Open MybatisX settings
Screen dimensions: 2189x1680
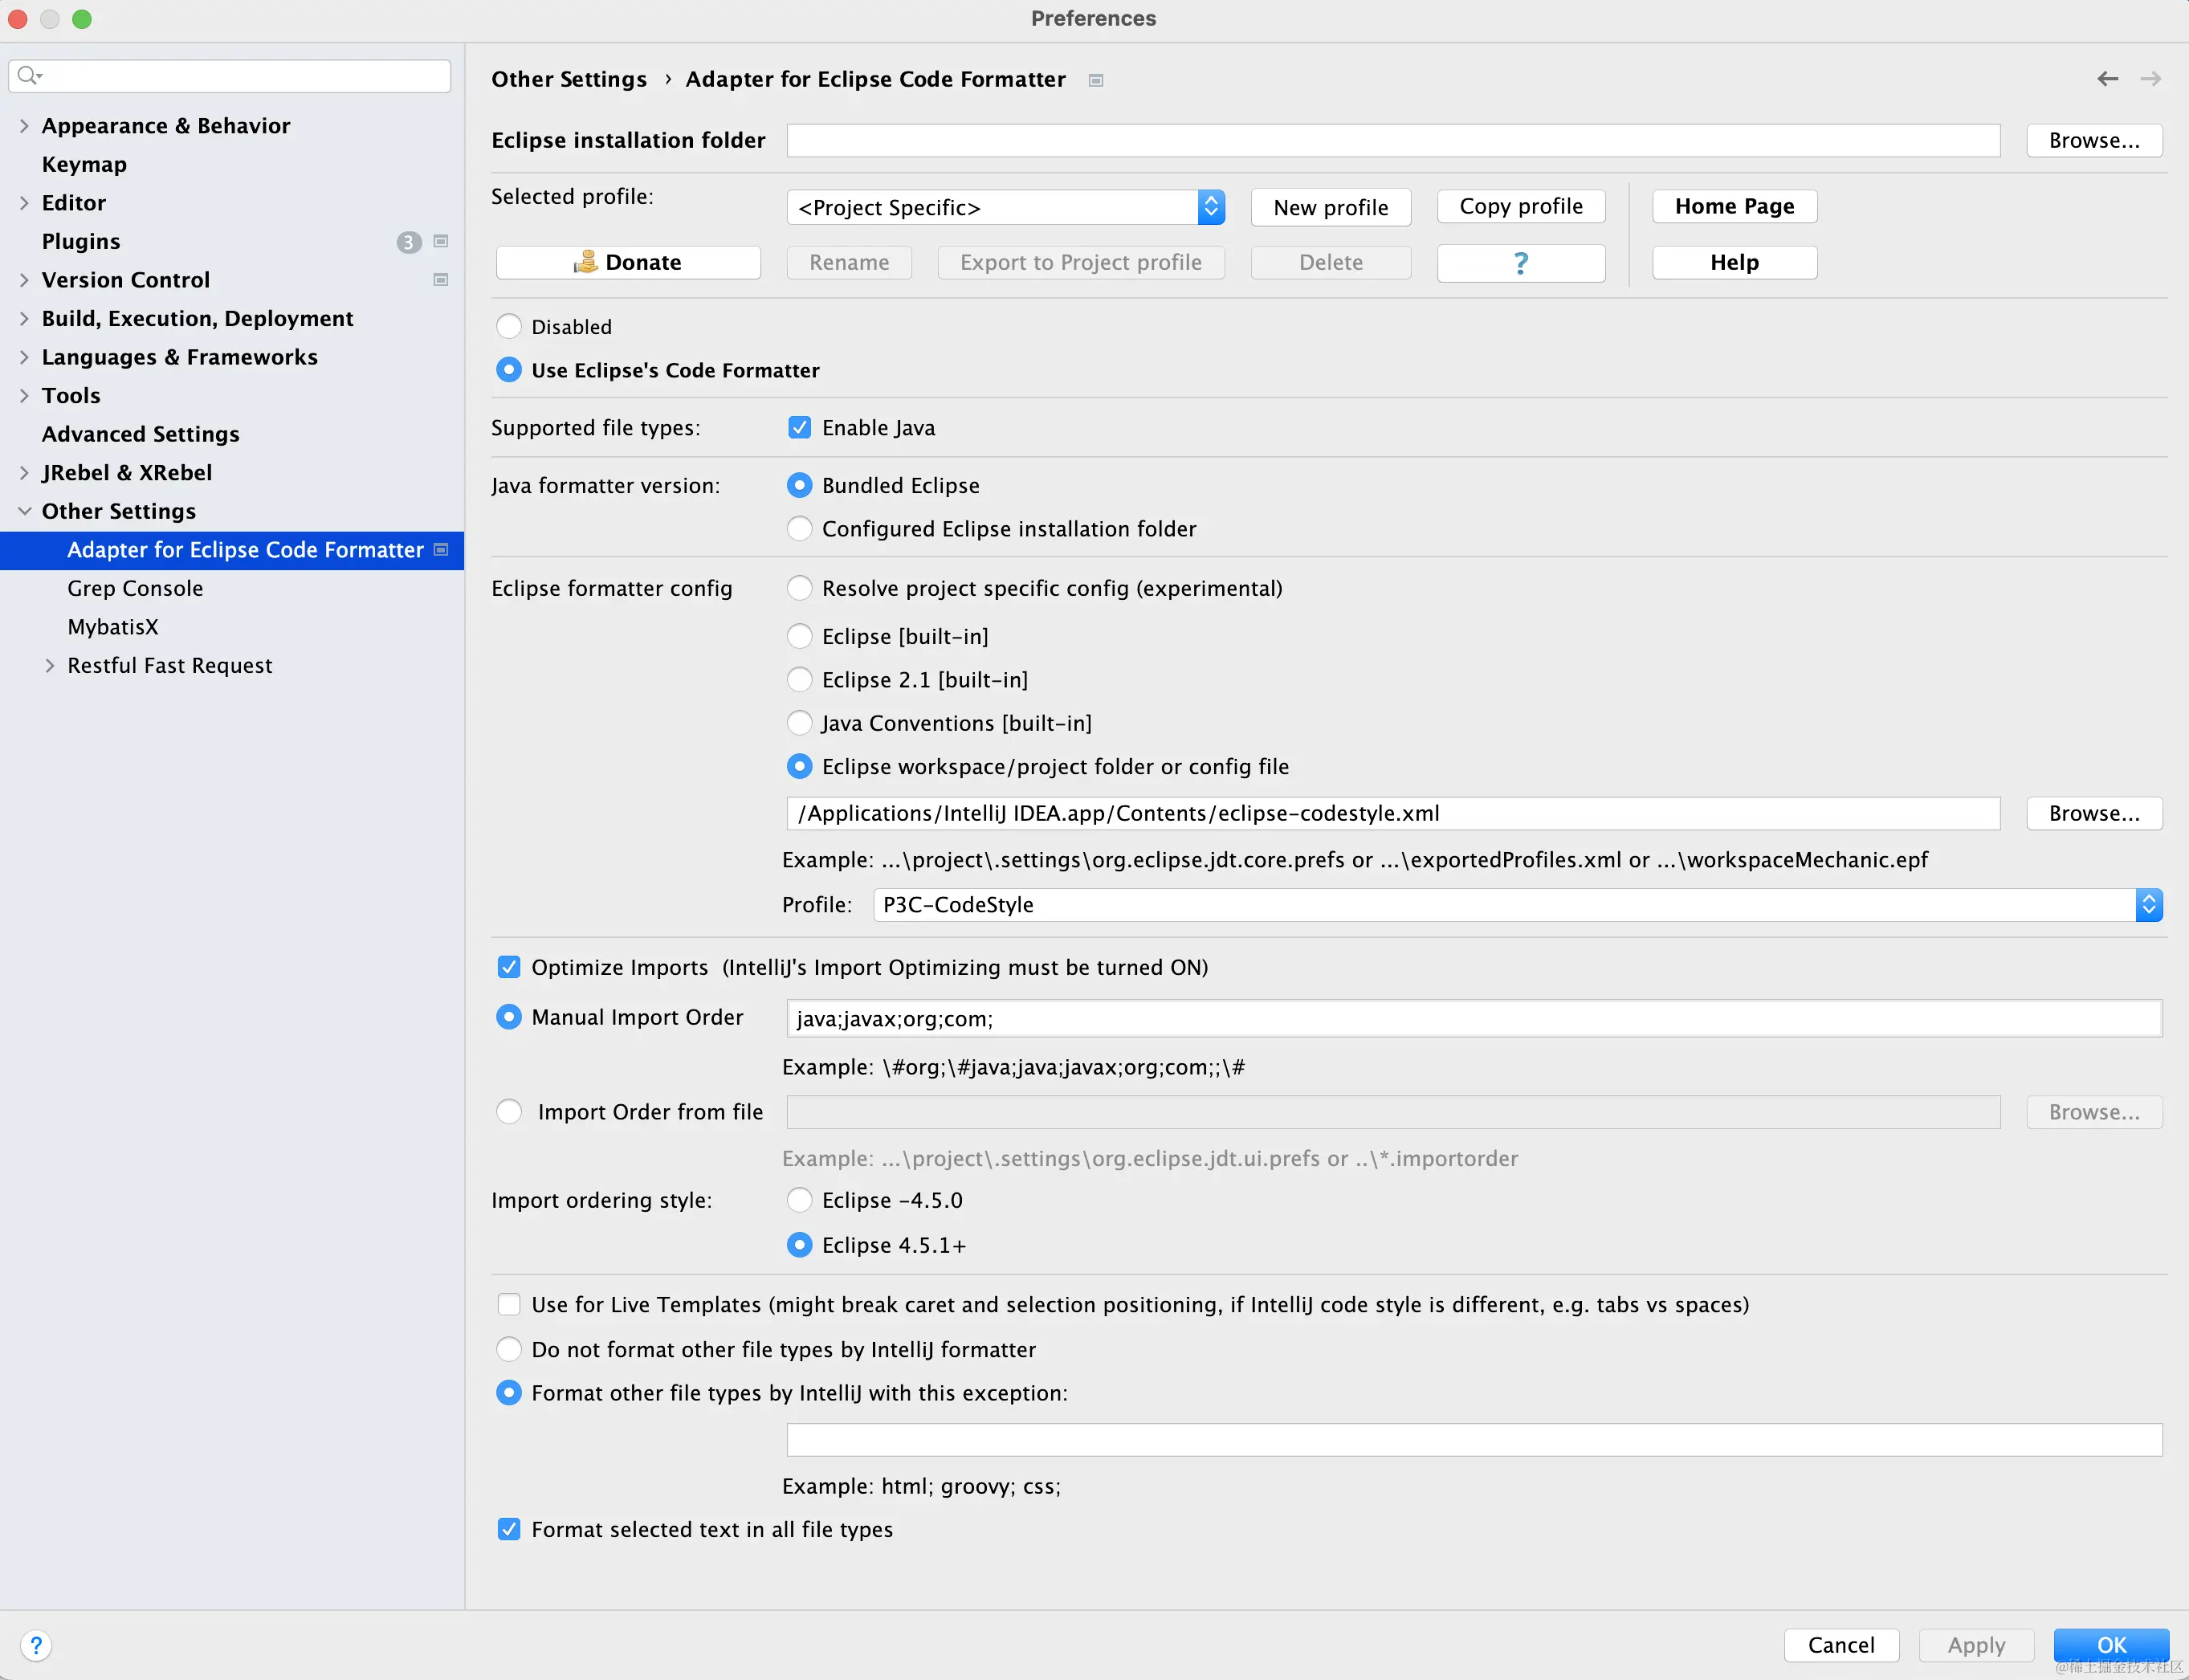[113, 627]
